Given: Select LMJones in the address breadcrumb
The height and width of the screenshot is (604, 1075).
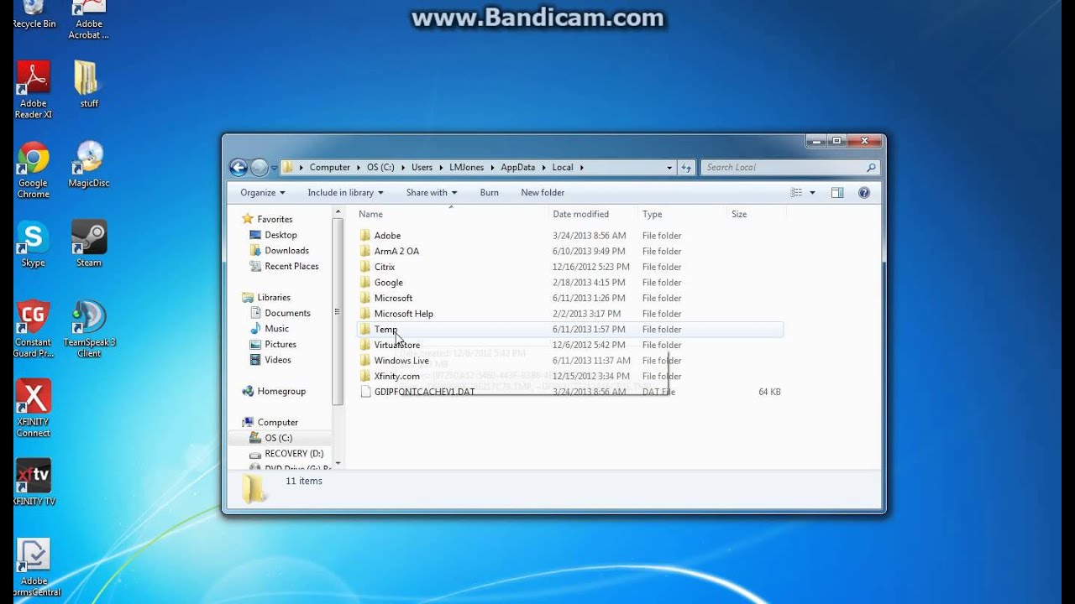Looking at the screenshot, I should 466,167.
